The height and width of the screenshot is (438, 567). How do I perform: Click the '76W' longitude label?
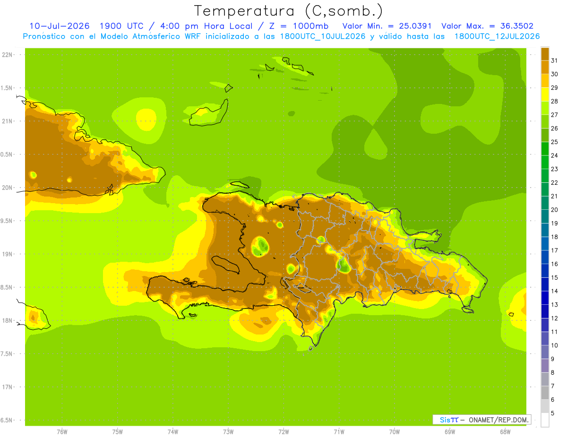coord(62,431)
